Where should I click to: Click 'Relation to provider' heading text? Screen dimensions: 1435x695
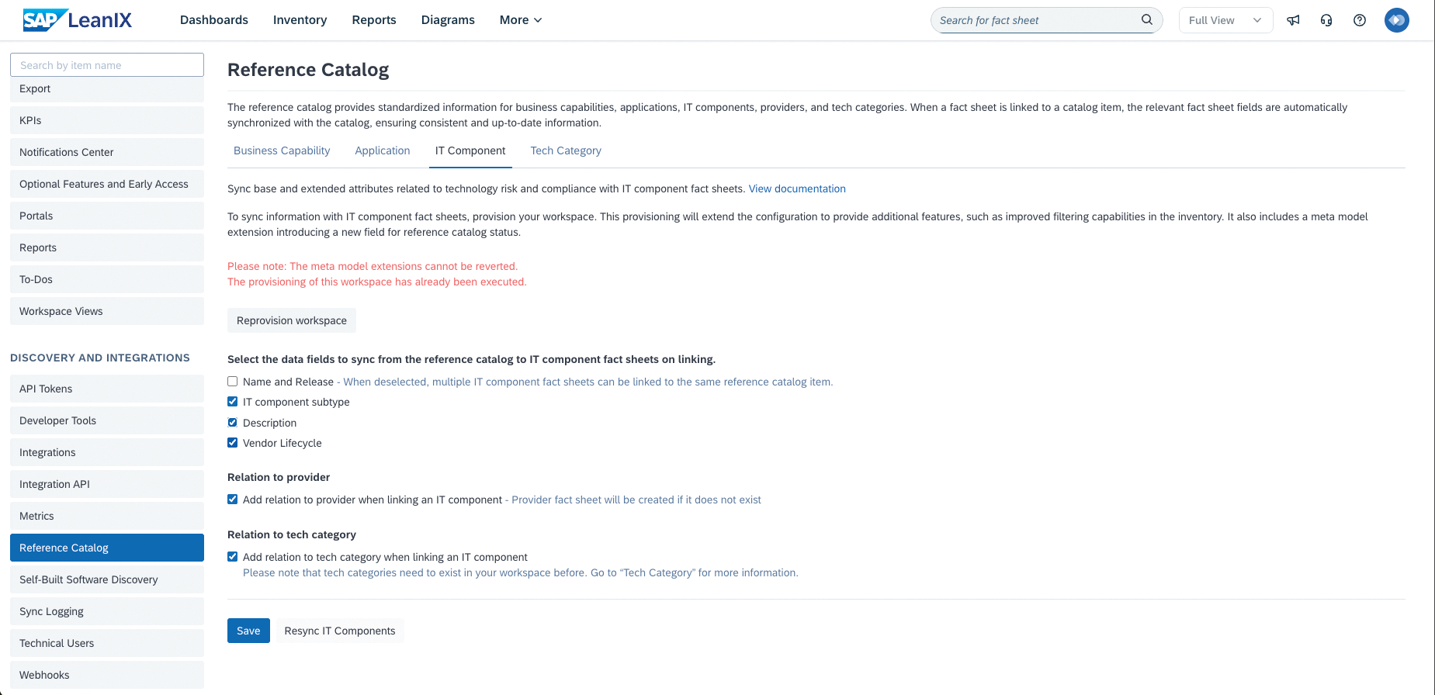coord(279,477)
